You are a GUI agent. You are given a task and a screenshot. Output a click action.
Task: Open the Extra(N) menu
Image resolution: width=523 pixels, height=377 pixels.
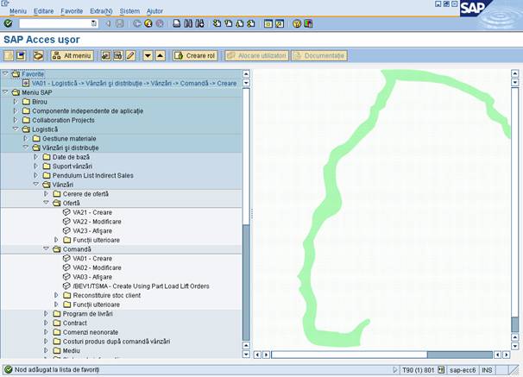click(x=101, y=11)
